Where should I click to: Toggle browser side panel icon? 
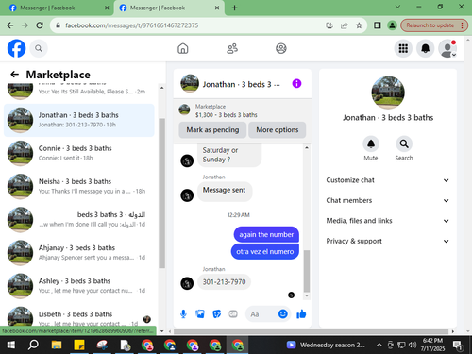(x=377, y=25)
